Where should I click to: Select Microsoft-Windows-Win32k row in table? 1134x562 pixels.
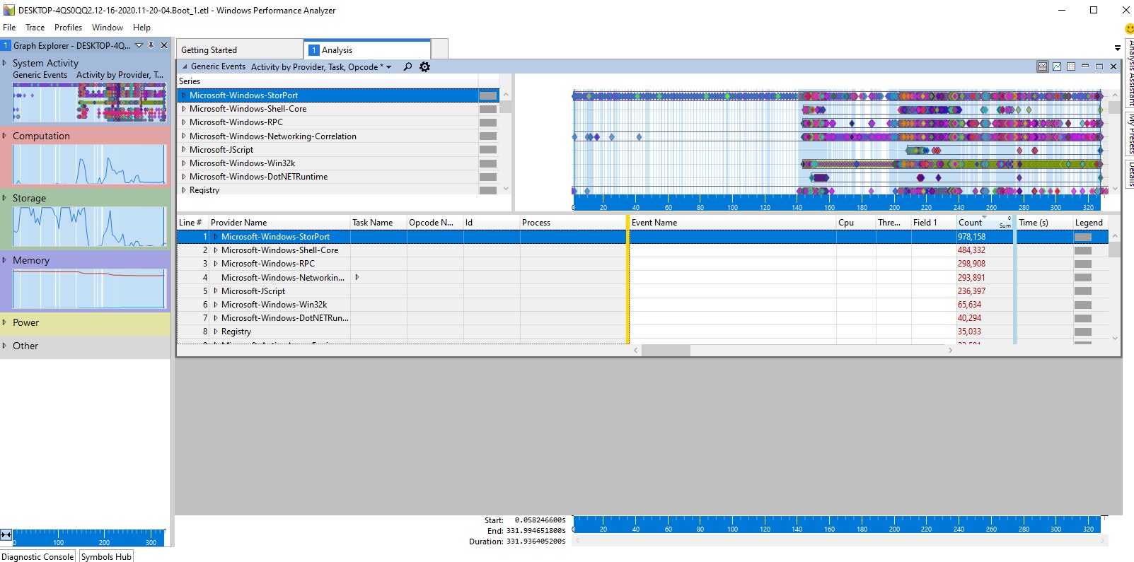pos(642,305)
